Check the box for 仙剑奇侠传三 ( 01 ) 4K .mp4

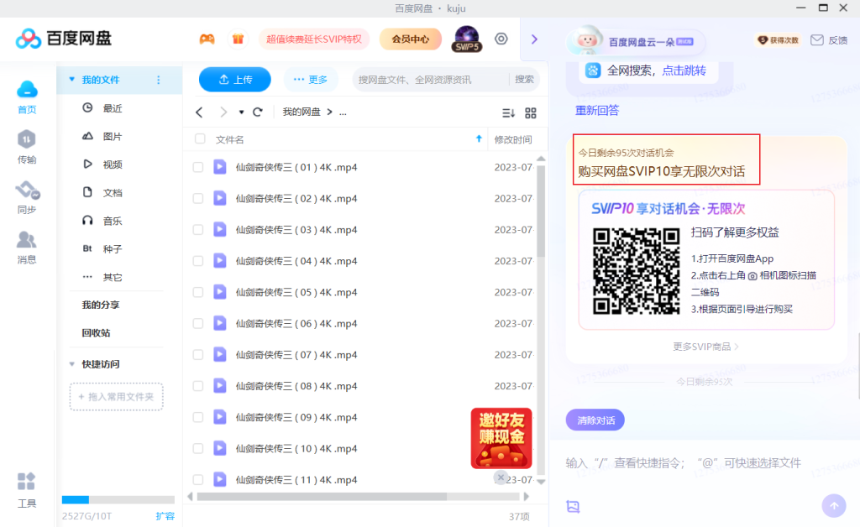198,167
